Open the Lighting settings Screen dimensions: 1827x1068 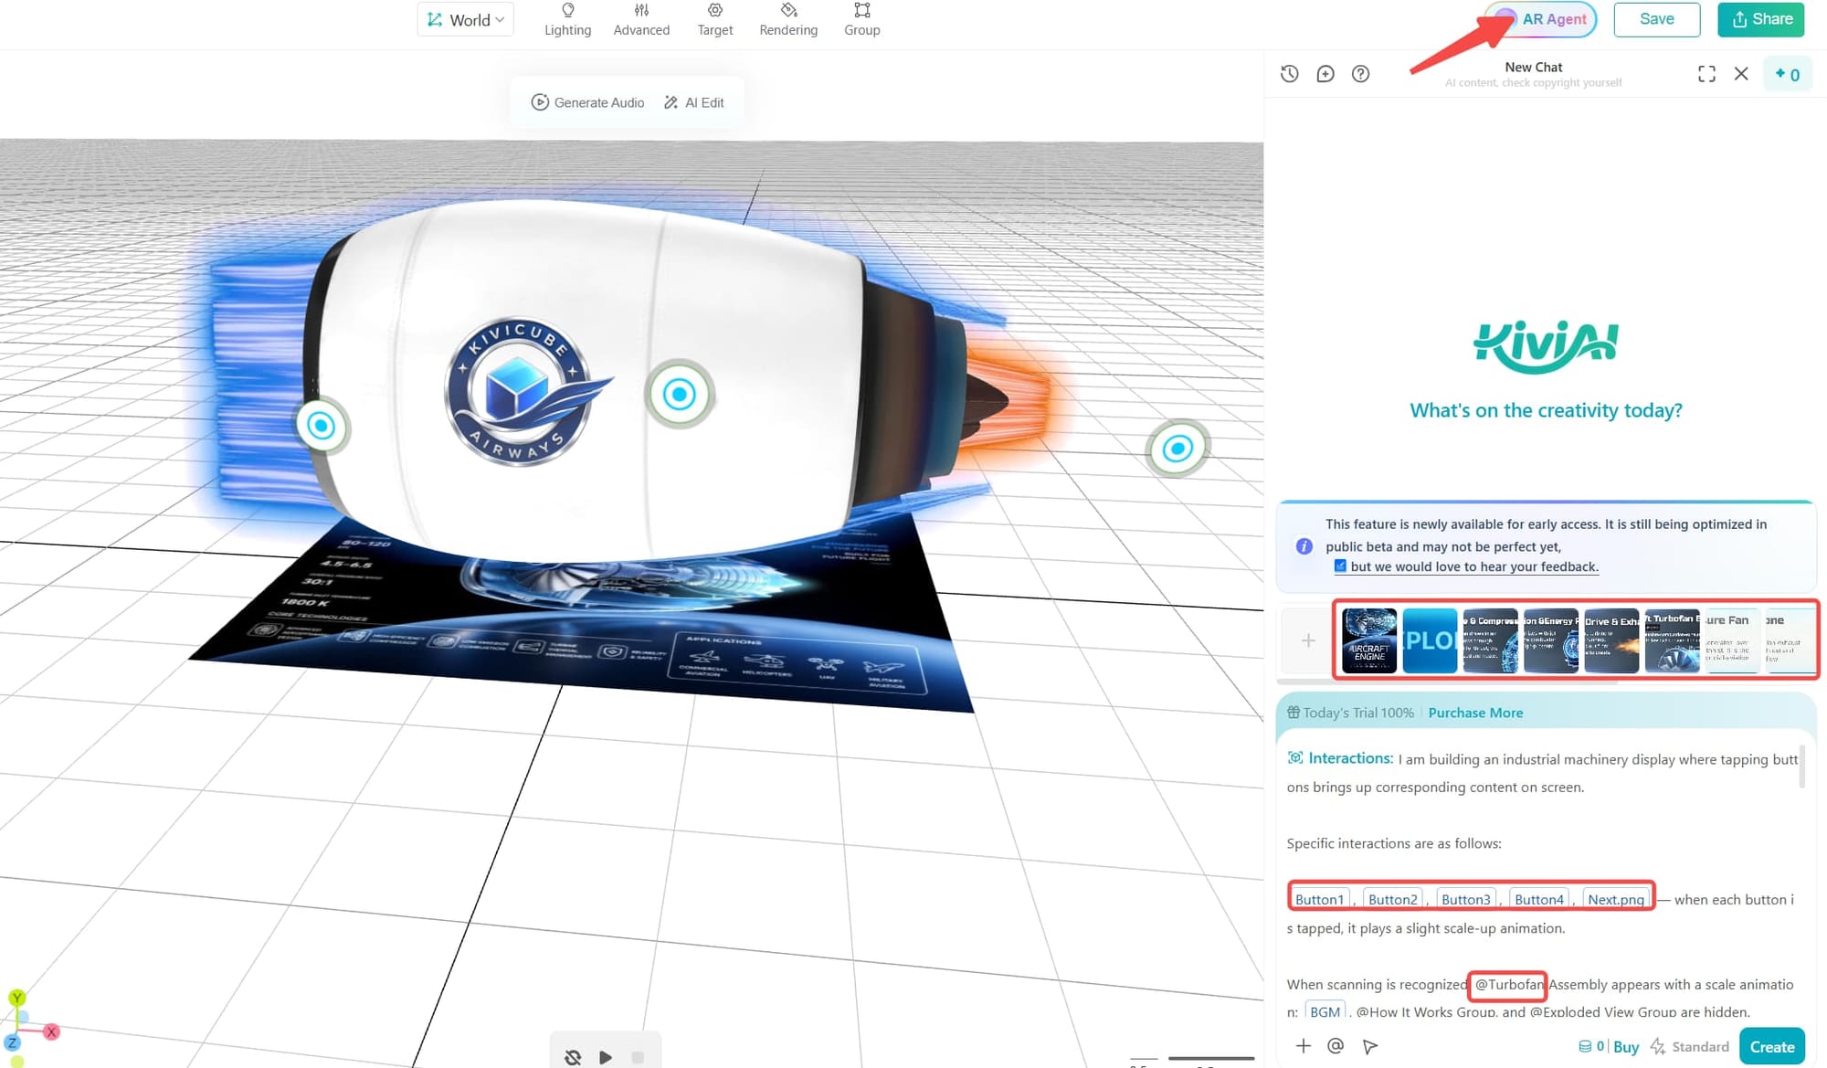pos(567,19)
